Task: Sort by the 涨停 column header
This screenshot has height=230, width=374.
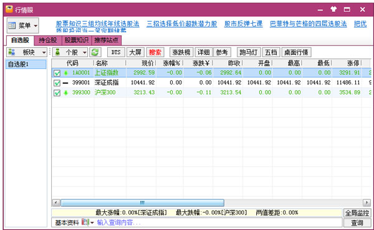Action: 347,63
